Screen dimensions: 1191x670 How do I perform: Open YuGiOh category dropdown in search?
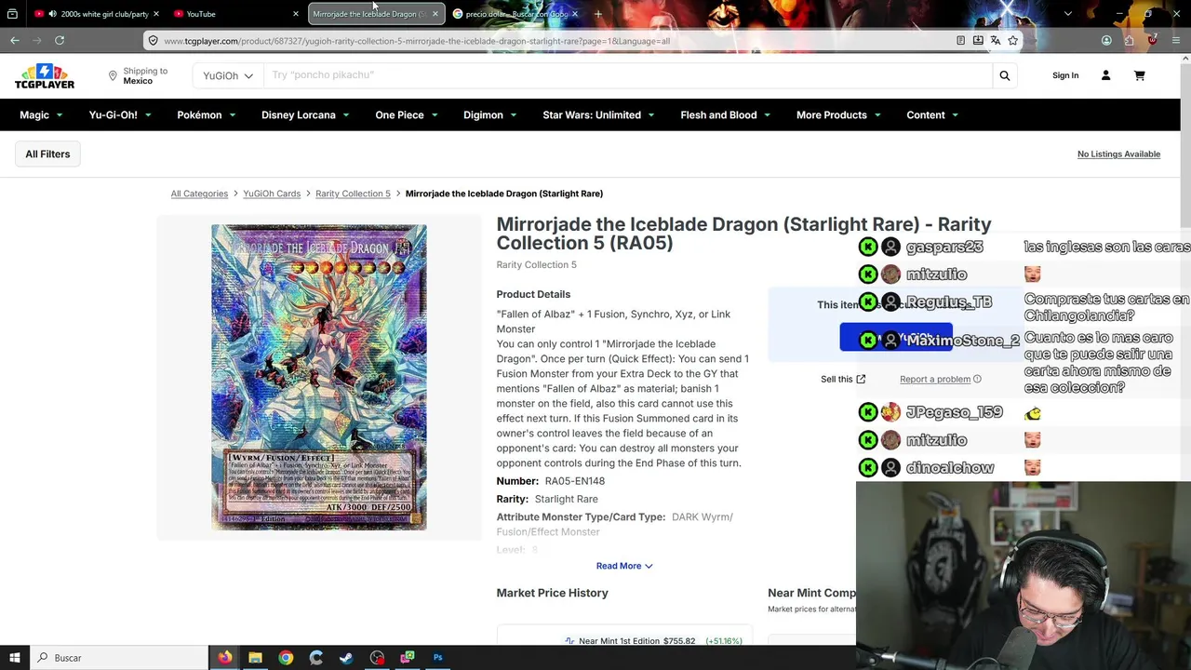point(228,75)
